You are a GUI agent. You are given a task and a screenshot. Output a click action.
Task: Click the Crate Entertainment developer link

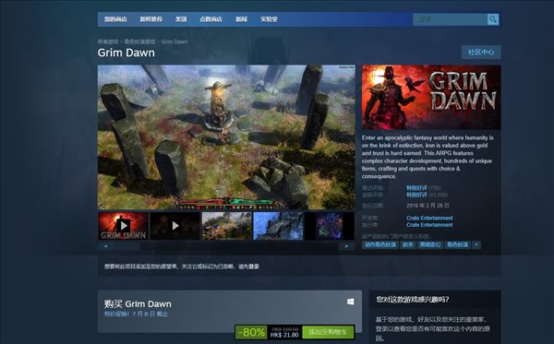click(429, 218)
